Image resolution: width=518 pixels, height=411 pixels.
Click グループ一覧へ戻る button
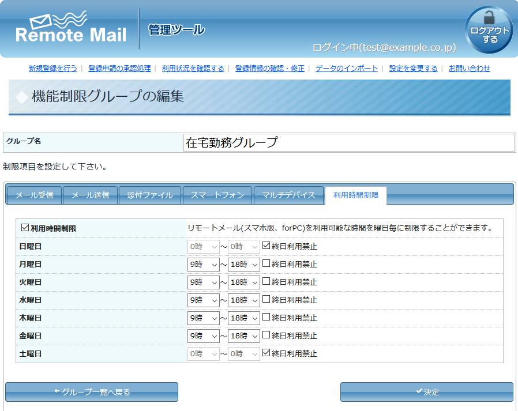(x=92, y=392)
